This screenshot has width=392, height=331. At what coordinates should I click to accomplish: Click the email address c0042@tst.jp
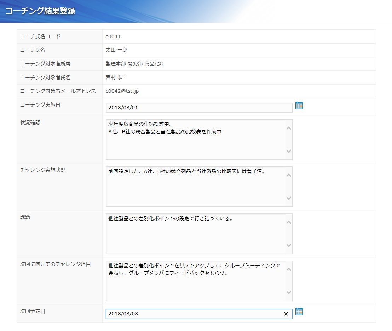122,91
